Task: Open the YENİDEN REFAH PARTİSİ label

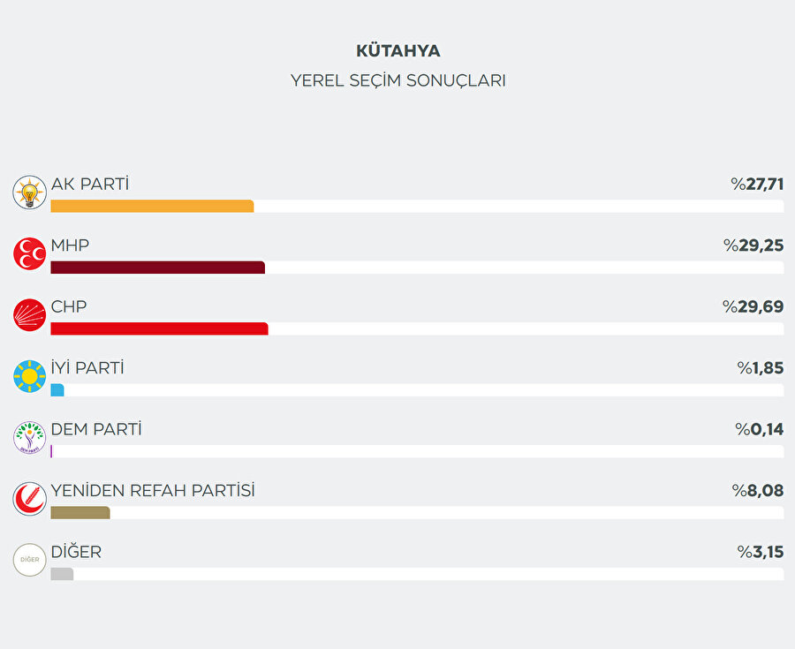Action: 153,490
